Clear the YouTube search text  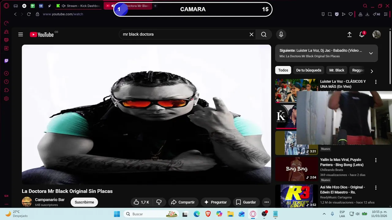[251, 35]
